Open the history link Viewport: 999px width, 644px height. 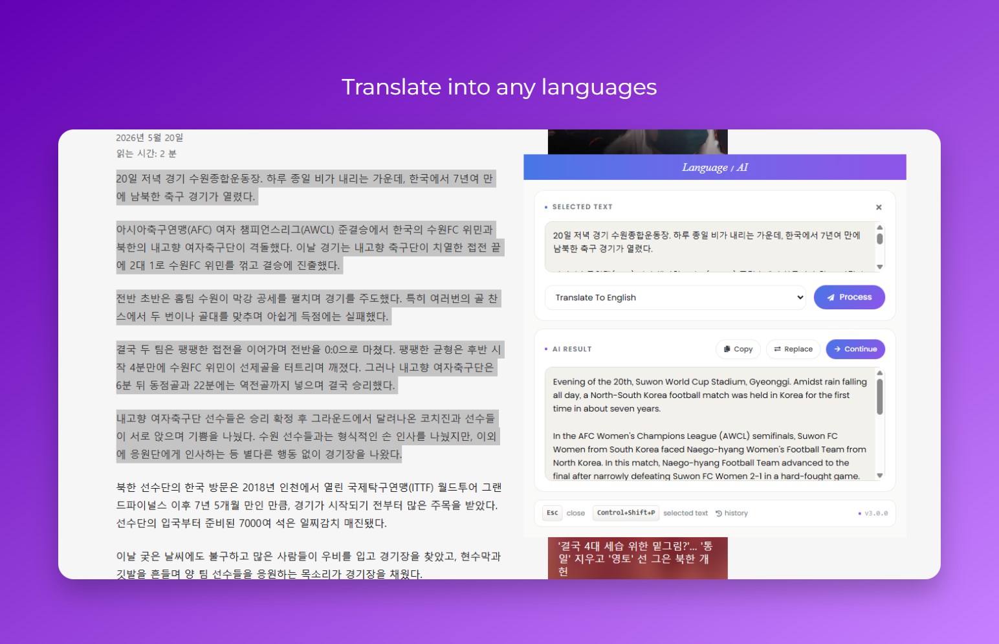pos(732,513)
